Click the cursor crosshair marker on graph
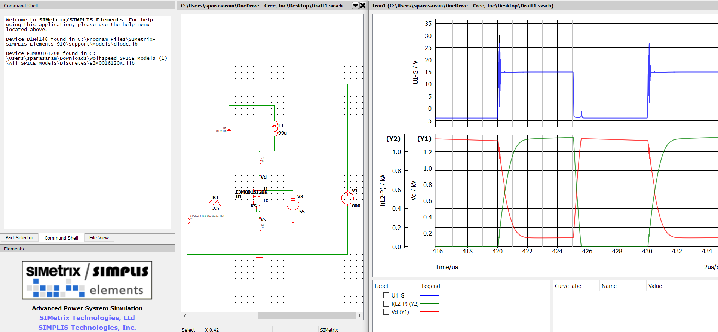Viewport: 718px width, 332px height. pos(499,39)
